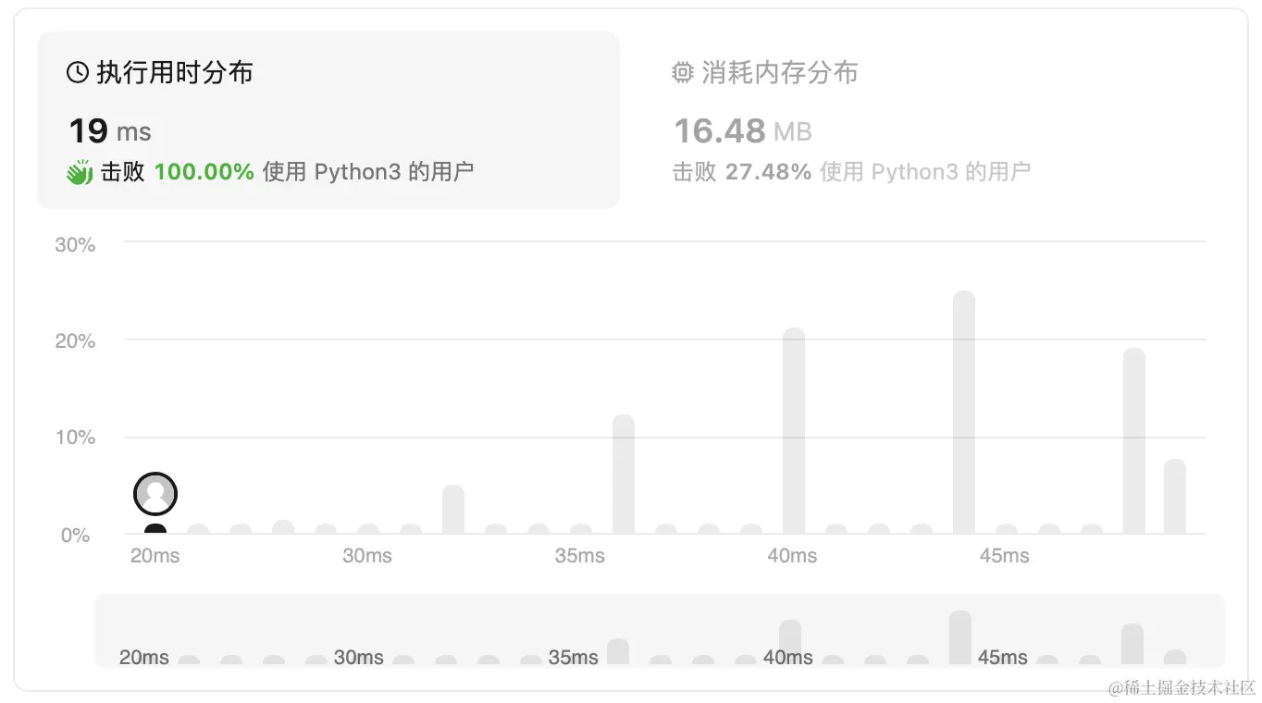Click the 30ms label on main chart axis
The width and height of the screenshot is (1262, 703).
tap(367, 556)
